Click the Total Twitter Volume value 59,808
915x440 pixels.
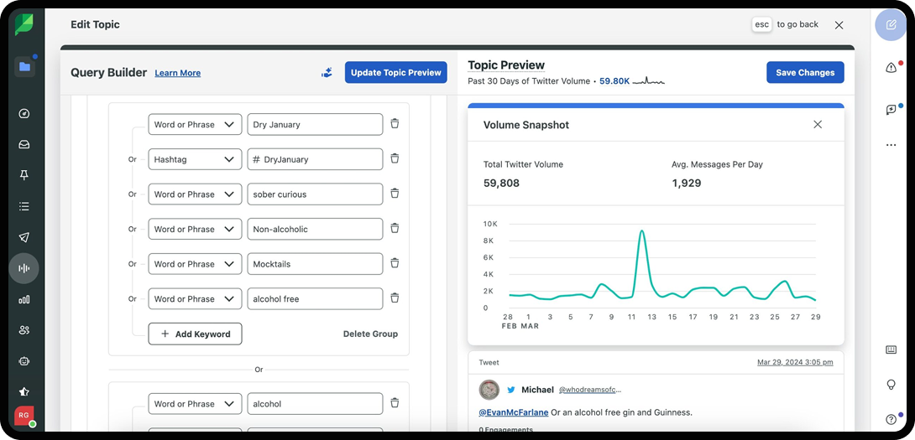pos(501,183)
